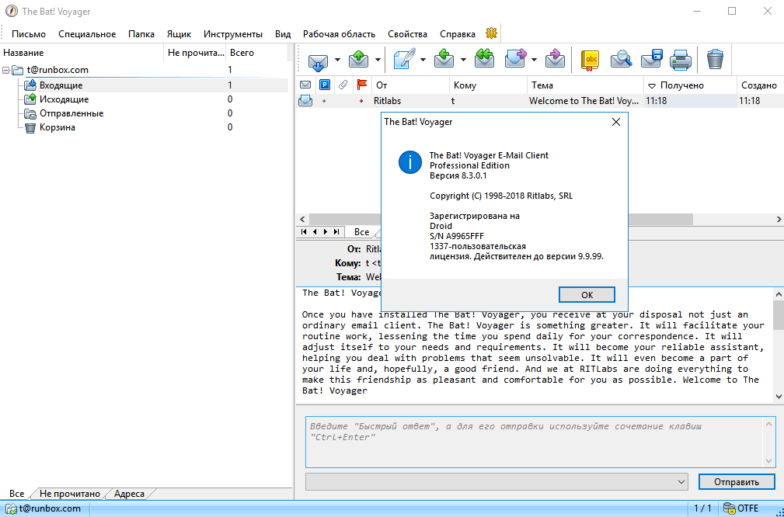This screenshot has width=784, height=517.
Task: Click the Redirect message toolbar icon
Action: coord(555,59)
